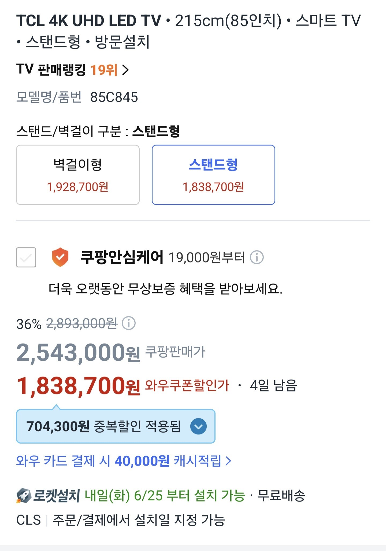The width and height of the screenshot is (386, 551).
Task: Tick the 쿠팡안심케어 checkbox
Action: pyautogui.click(x=26, y=257)
